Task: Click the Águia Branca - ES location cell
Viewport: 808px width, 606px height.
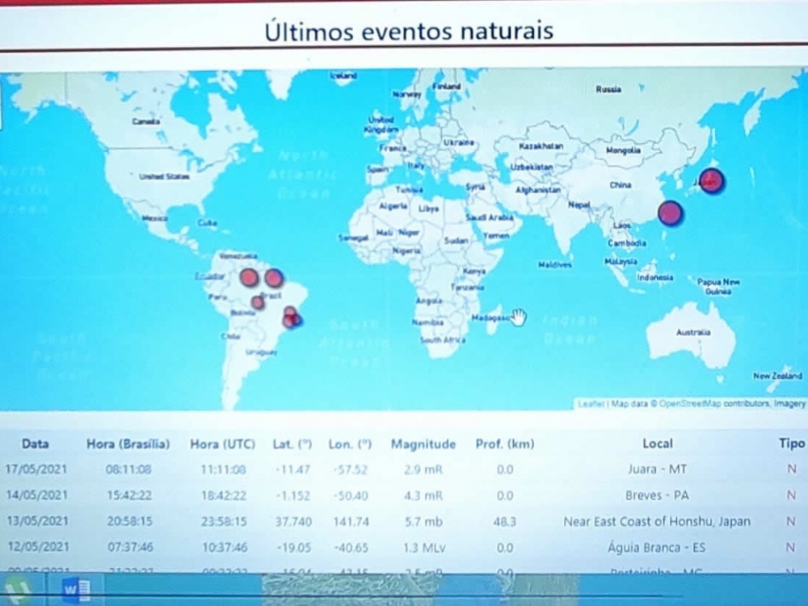Action: [x=656, y=547]
